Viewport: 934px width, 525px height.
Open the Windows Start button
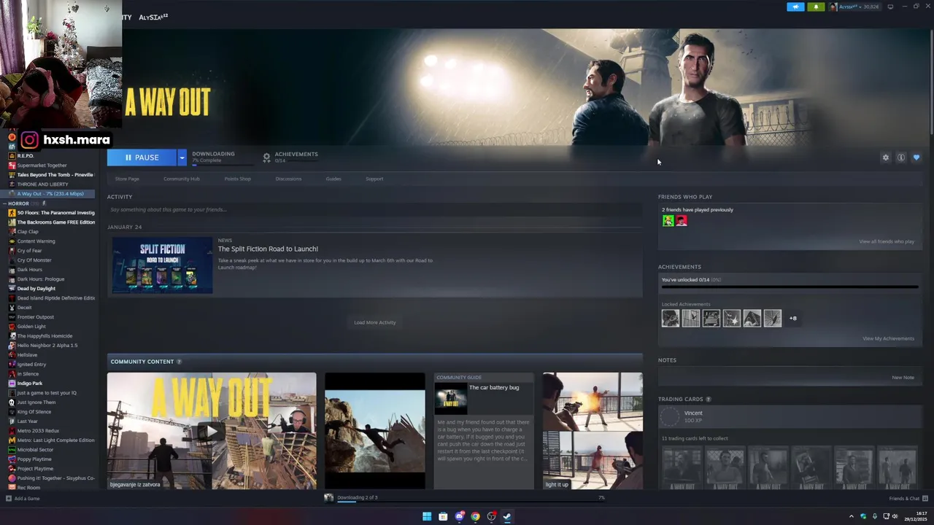click(427, 516)
